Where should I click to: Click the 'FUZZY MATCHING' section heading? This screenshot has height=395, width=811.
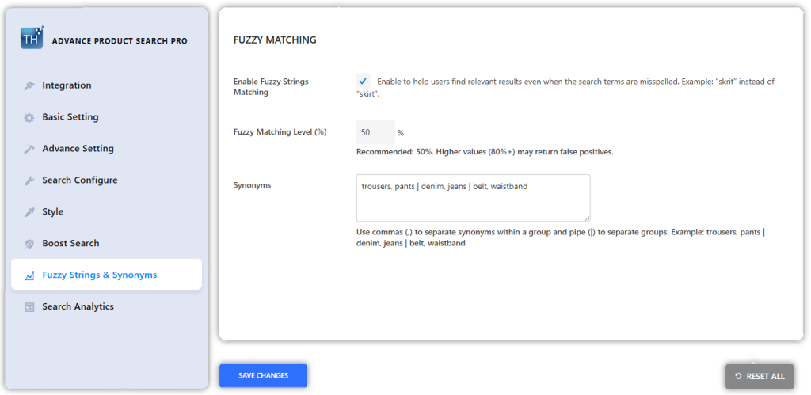coord(275,40)
